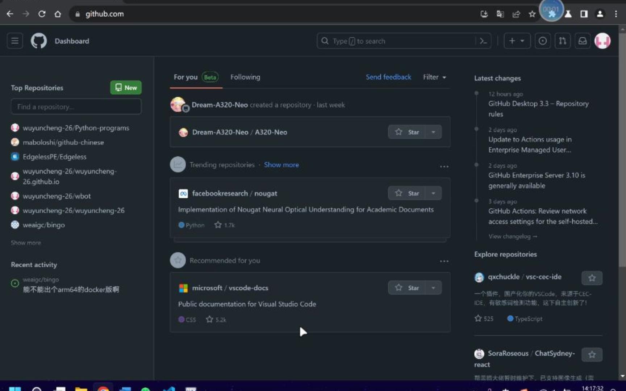Open browser side panel icon
This screenshot has width=626, height=391.
pyautogui.click(x=584, y=14)
